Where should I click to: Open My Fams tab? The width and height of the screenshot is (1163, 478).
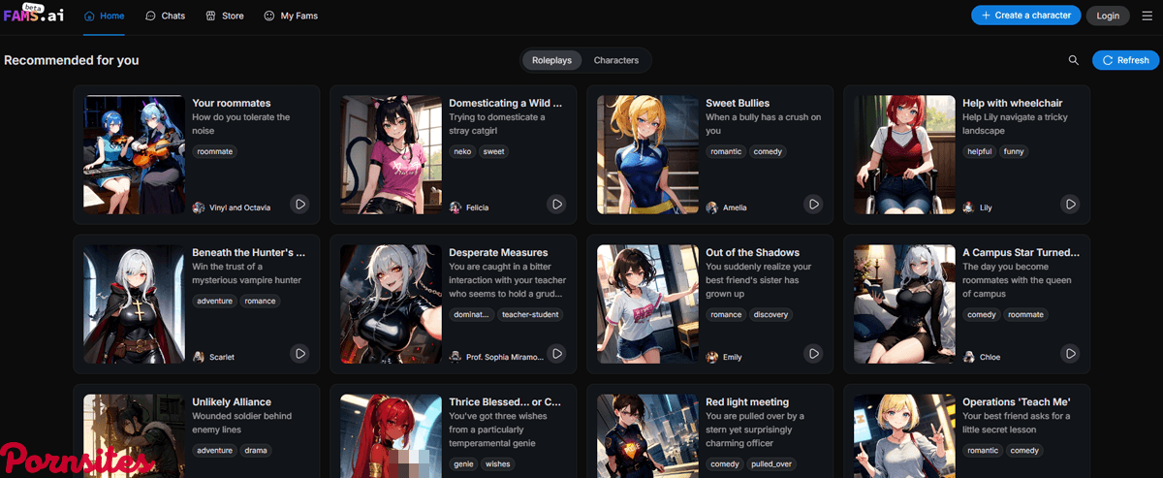[x=291, y=16]
